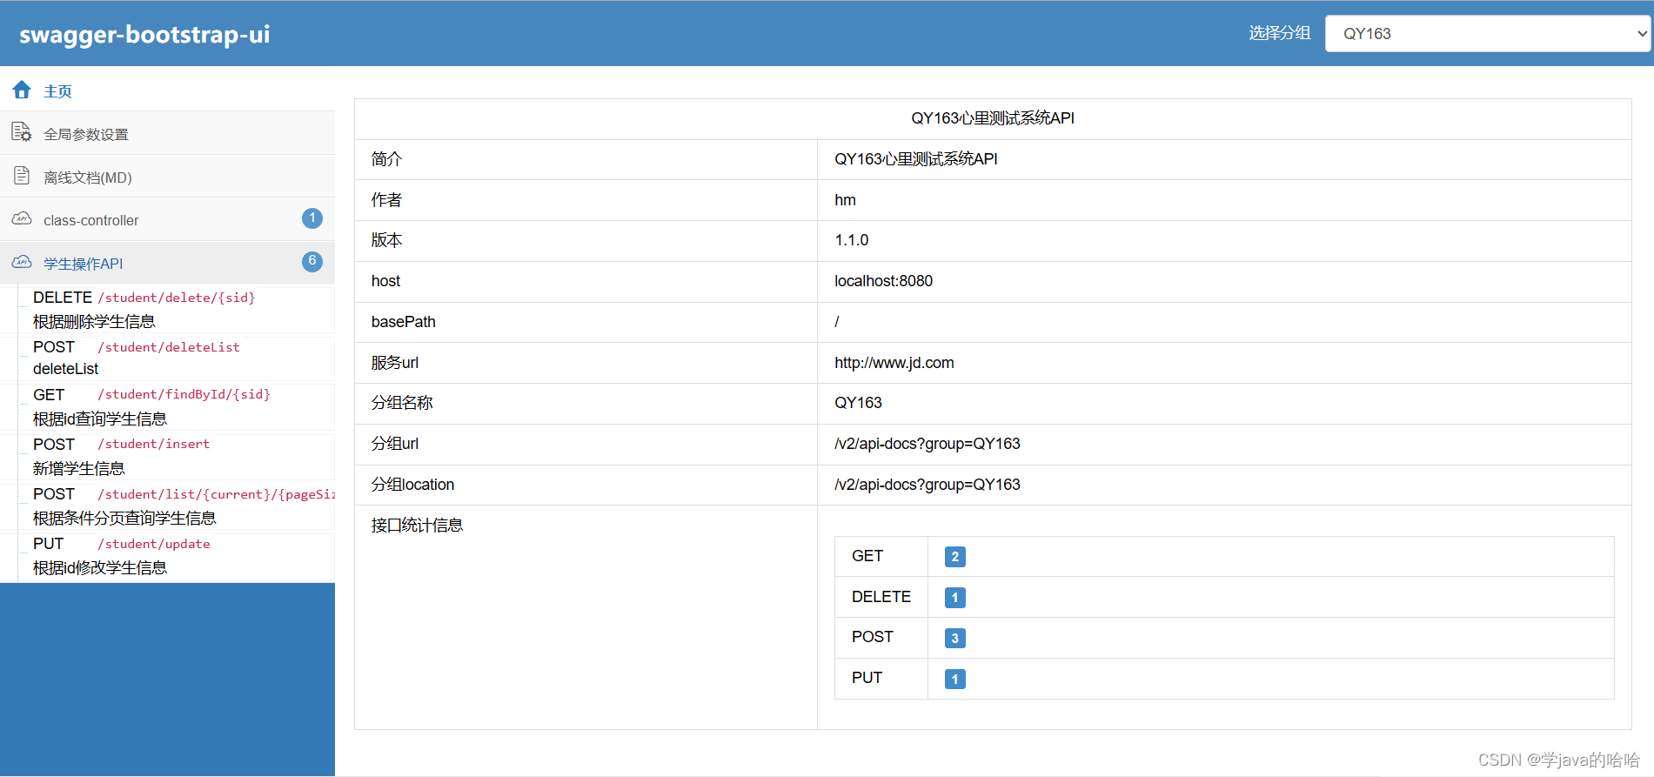Click the home icon beside 主页
Screen dimensions: 1654x777
(22, 90)
